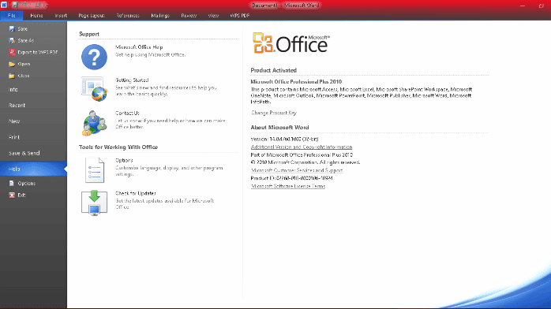Click the Product ID text line

pyautogui.click(x=291, y=178)
